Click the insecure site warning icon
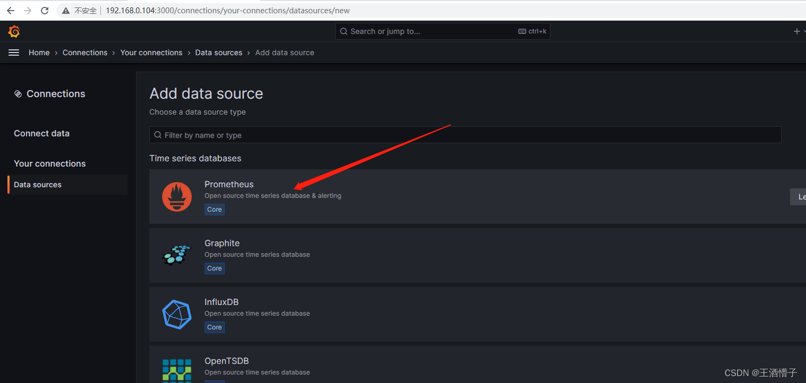This screenshot has height=383, width=806. (x=66, y=11)
